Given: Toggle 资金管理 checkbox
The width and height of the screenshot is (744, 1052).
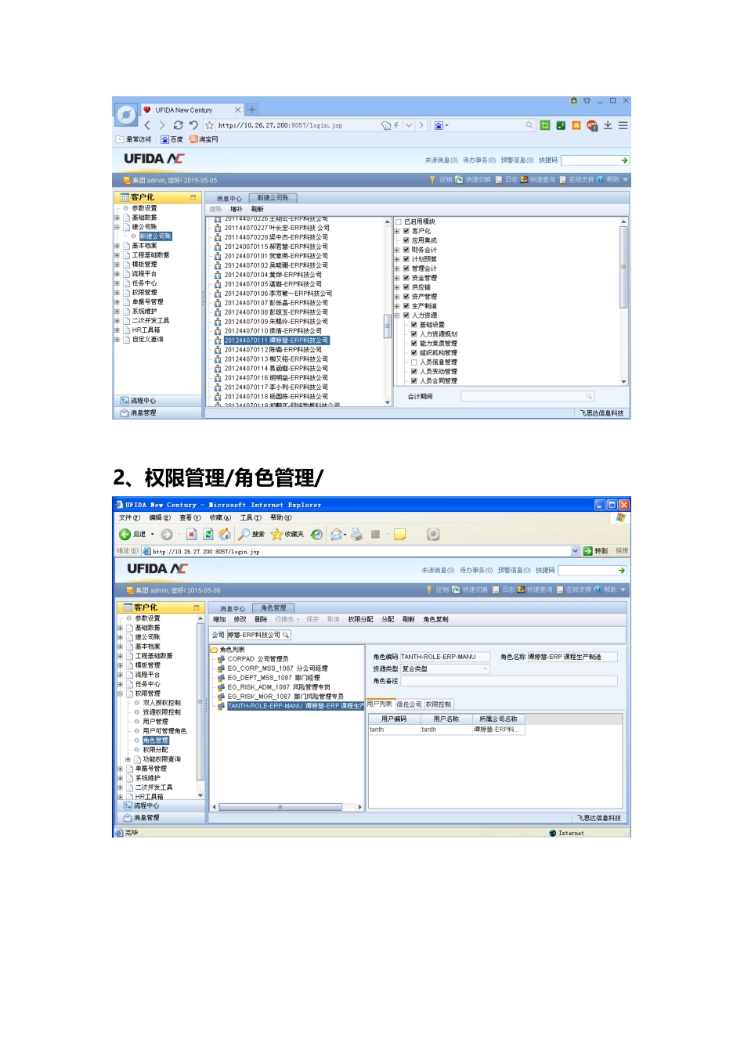Looking at the screenshot, I should coord(406,278).
